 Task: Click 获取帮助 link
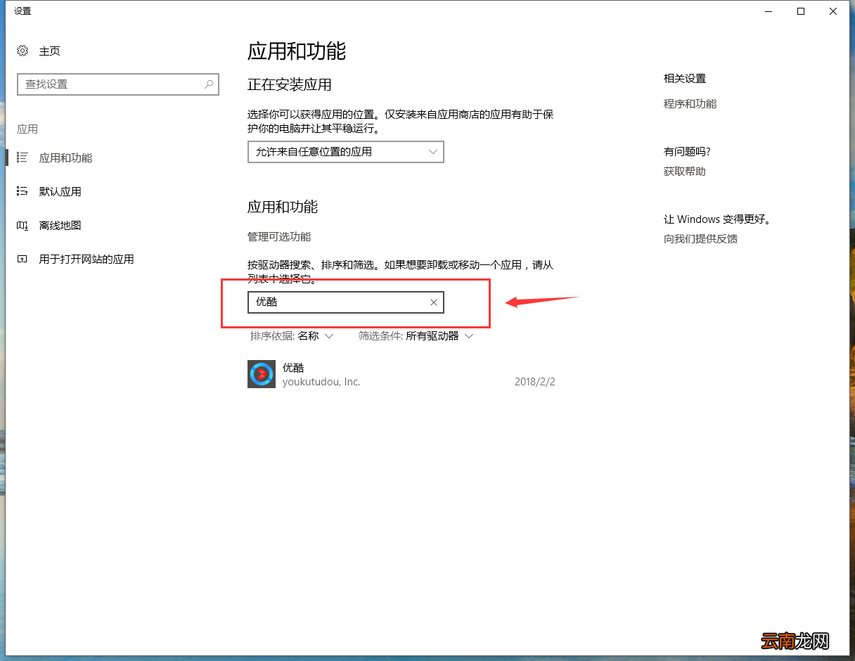(x=685, y=171)
